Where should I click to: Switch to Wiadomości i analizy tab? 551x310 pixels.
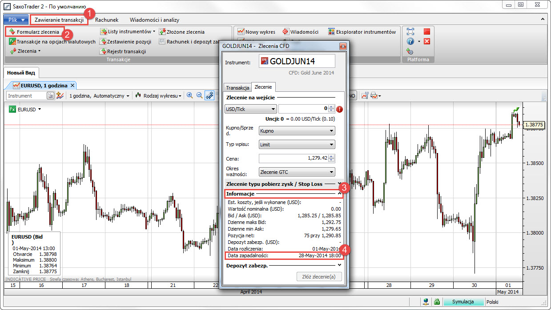[154, 20]
